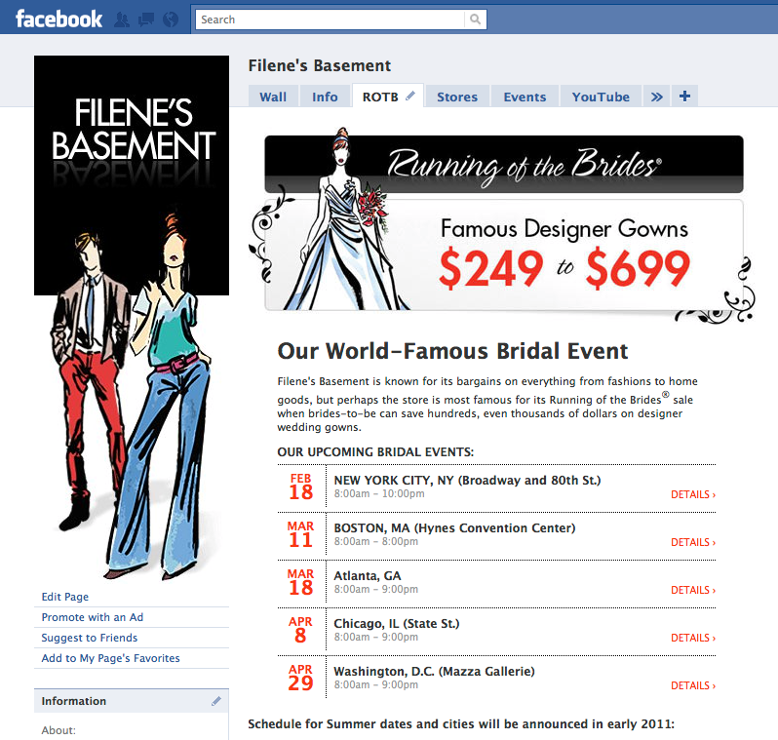
Task: Edit the Information box pencil icon
Action: click(216, 701)
